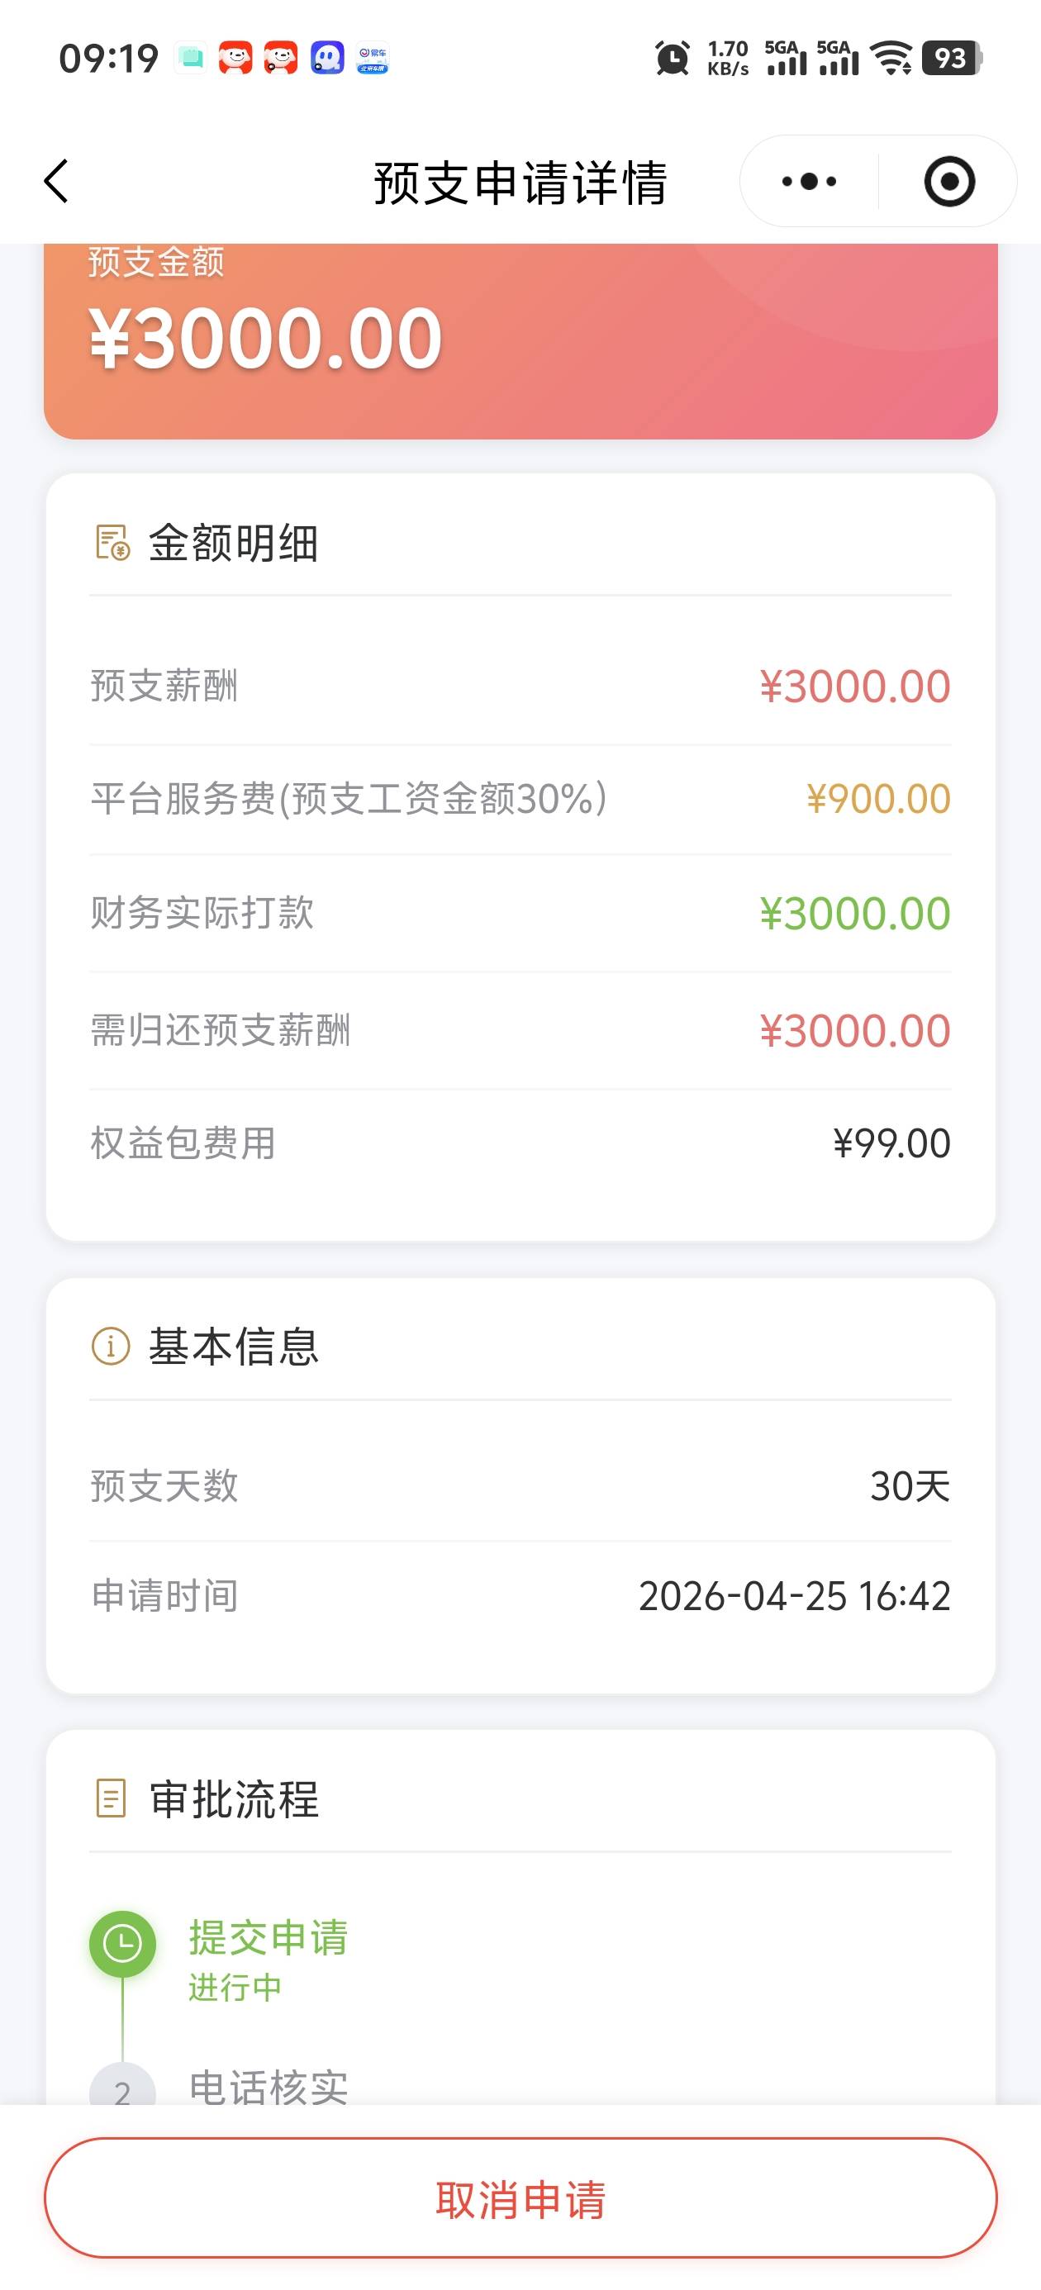Viewport: 1041px width, 2290px height.
Task: Tap the 审批流程 document icon
Action: [x=112, y=1798]
